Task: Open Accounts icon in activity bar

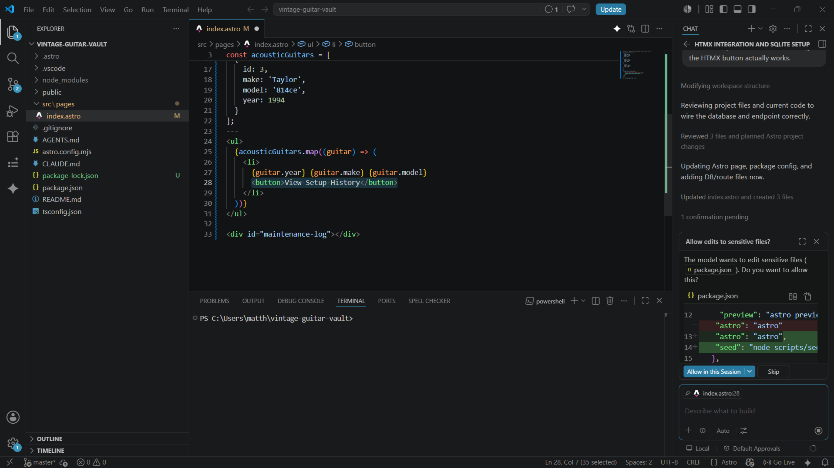Action: [x=13, y=417]
